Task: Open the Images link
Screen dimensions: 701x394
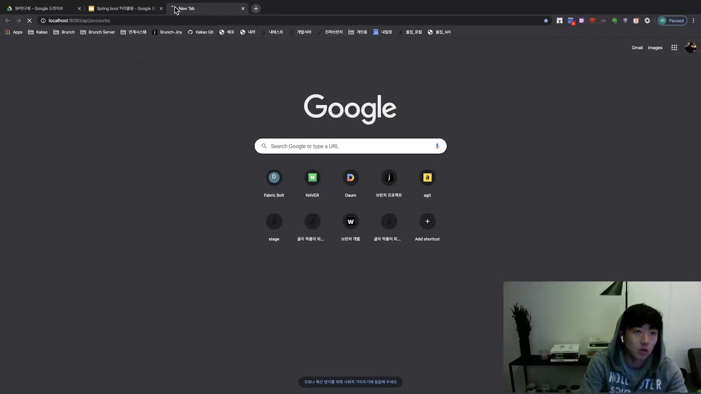Action: coord(655,48)
